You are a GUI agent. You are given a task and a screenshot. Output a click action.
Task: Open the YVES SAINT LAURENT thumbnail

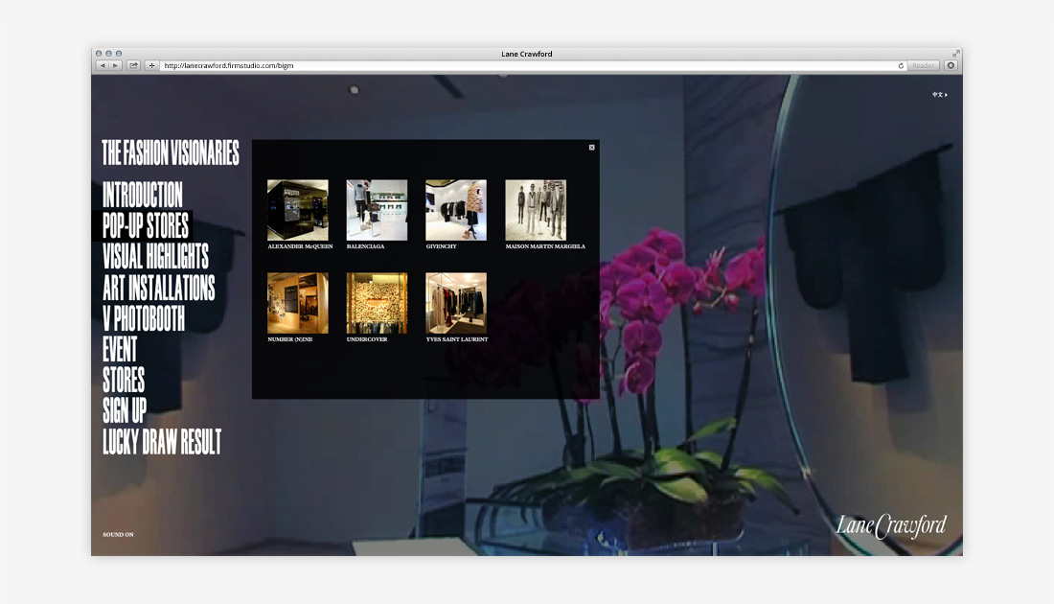pyautogui.click(x=455, y=303)
